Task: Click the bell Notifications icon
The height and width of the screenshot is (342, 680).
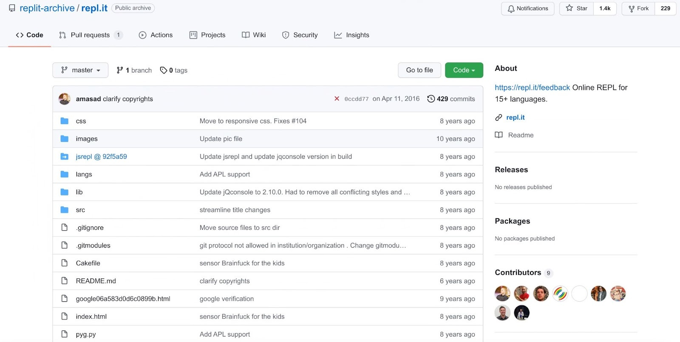Action: pyautogui.click(x=511, y=8)
